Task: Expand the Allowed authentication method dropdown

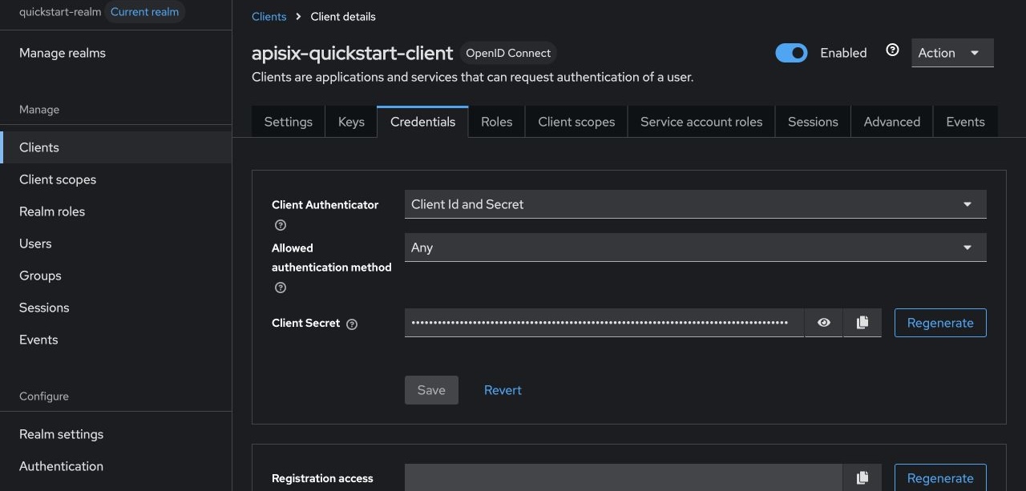Action: [x=695, y=248]
